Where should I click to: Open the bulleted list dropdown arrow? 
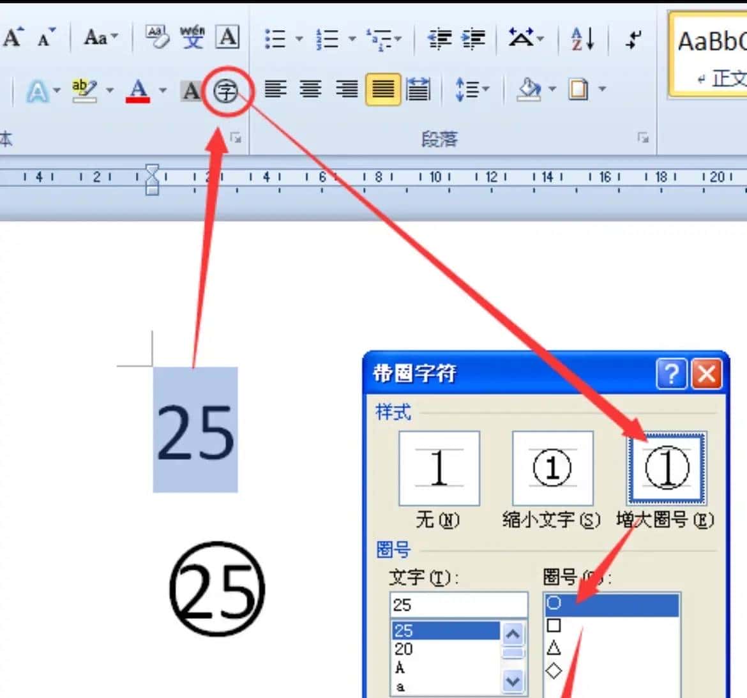tap(300, 38)
